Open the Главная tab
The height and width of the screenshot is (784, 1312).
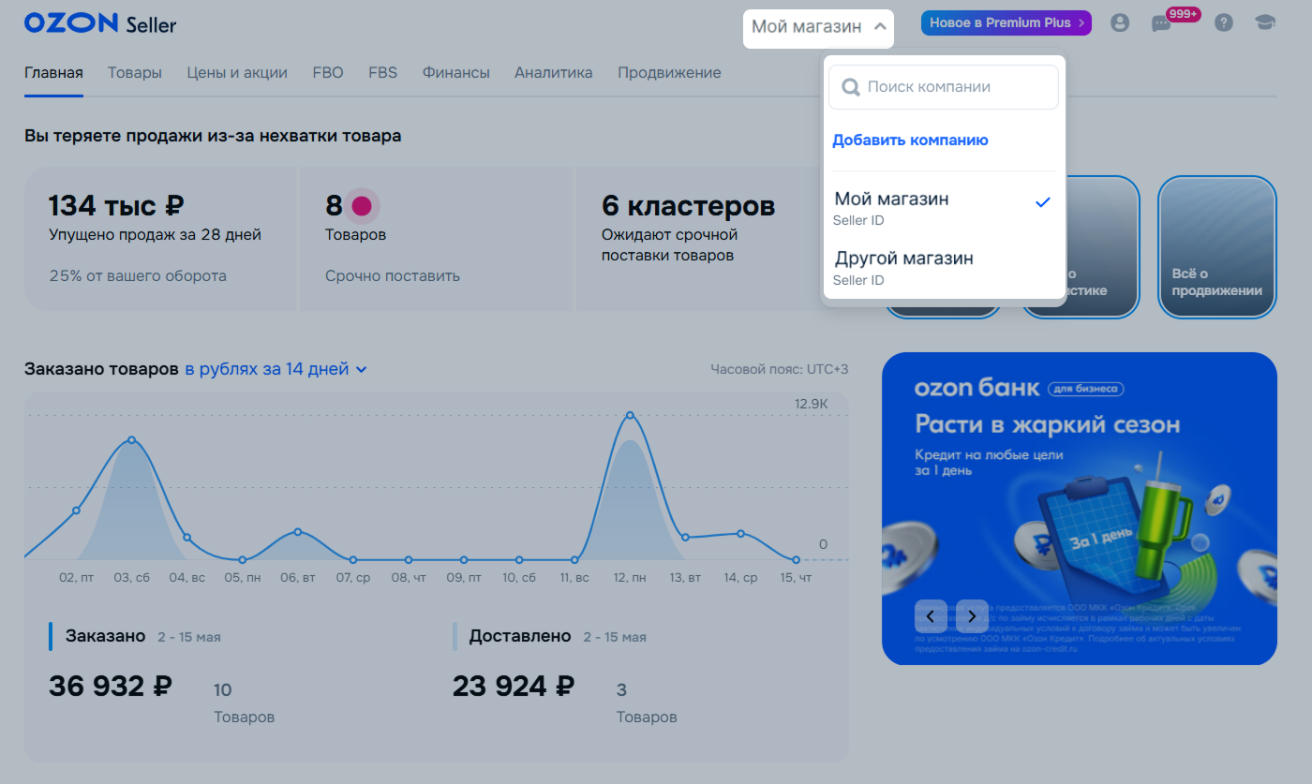tap(53, 72)
